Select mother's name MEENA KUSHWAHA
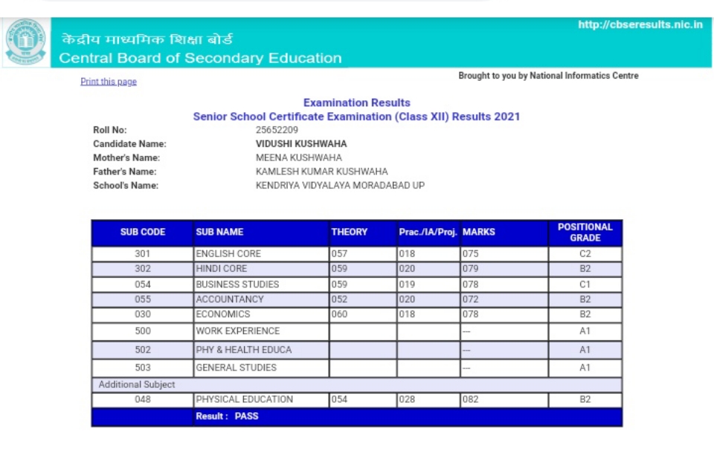Image resolution: width=714 pixels, height=456 pixels. [x=299, y=157]
